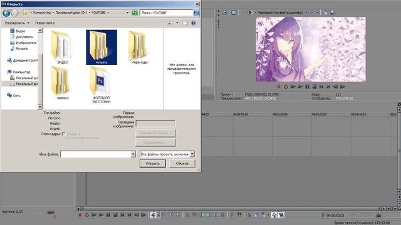Select the Zoom Edit tool in the toolbar
The image size is (401, 225).
tap(178, 215)
